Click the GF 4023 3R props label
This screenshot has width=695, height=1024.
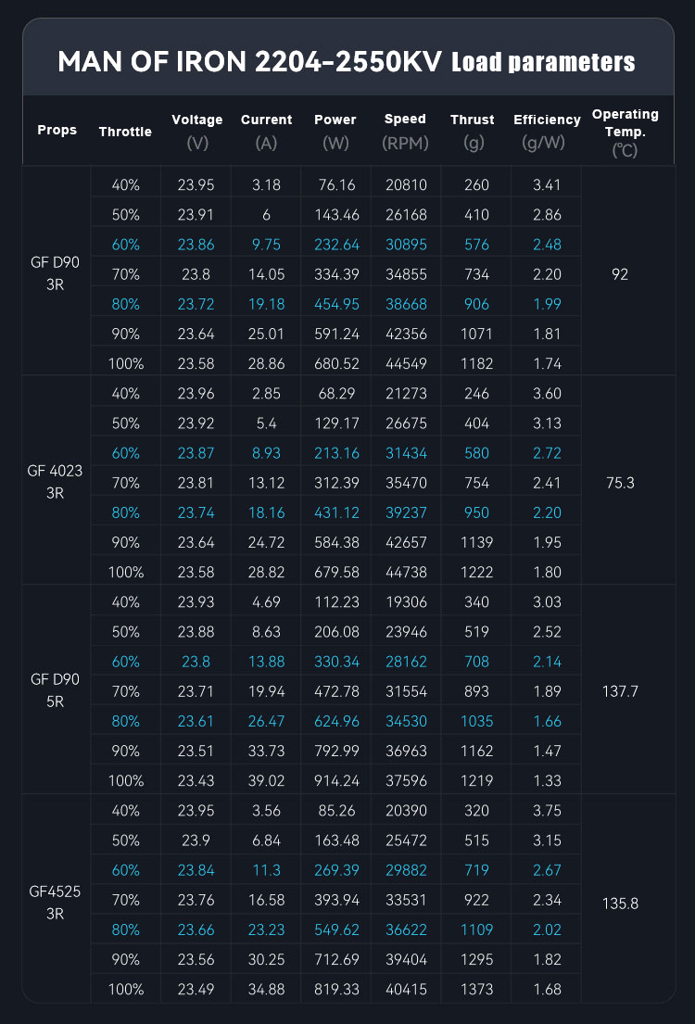pos(56,482)
